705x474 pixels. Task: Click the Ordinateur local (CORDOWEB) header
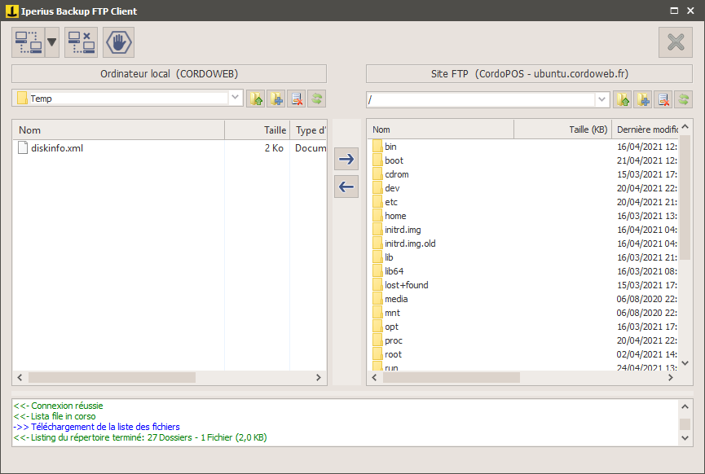(x=169, y=73)
